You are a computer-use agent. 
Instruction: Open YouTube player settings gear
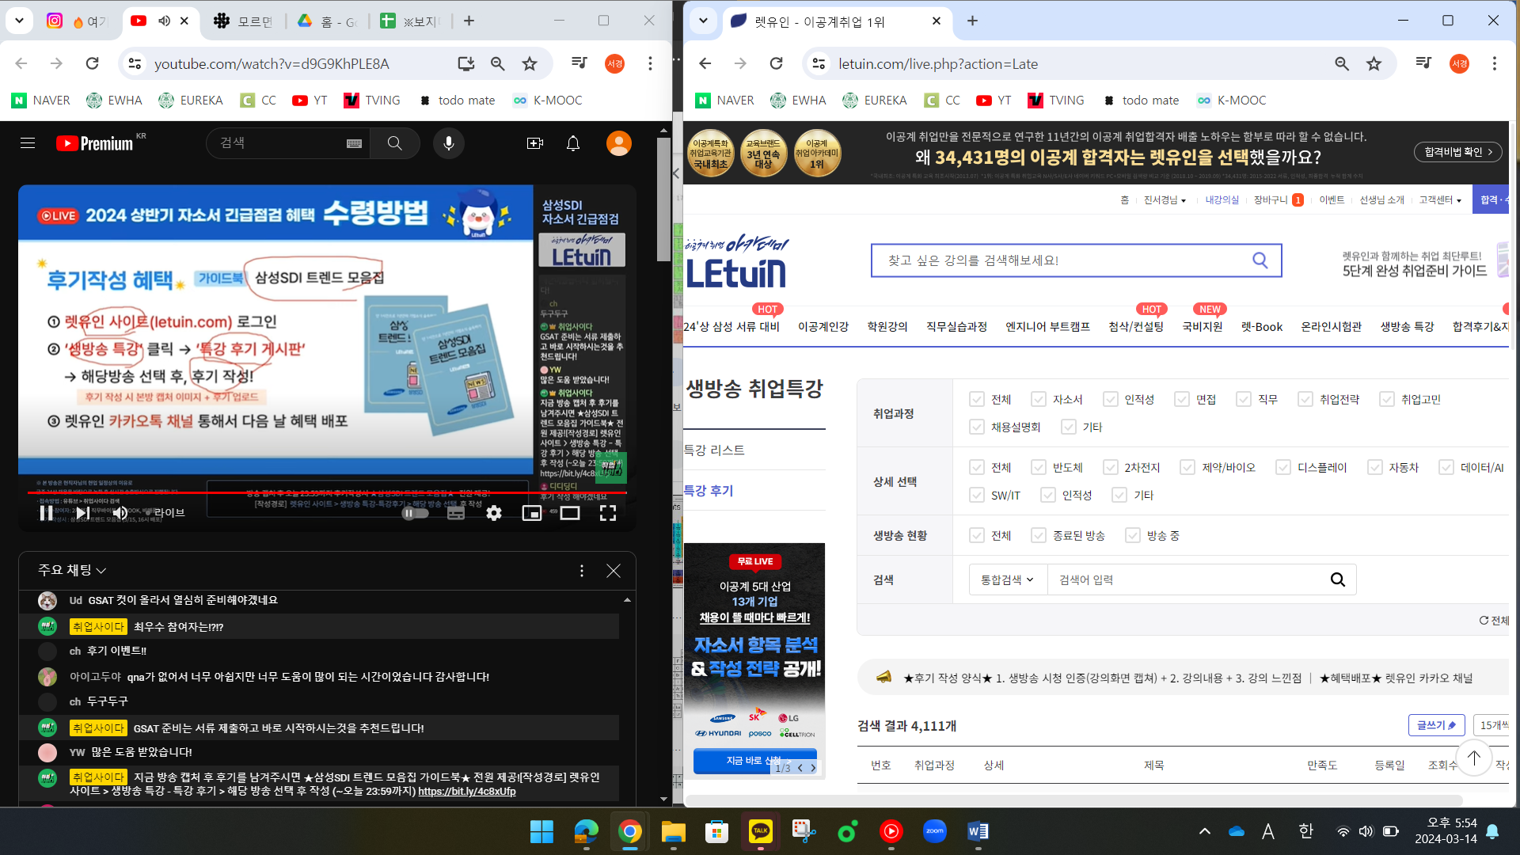point(494,513)
